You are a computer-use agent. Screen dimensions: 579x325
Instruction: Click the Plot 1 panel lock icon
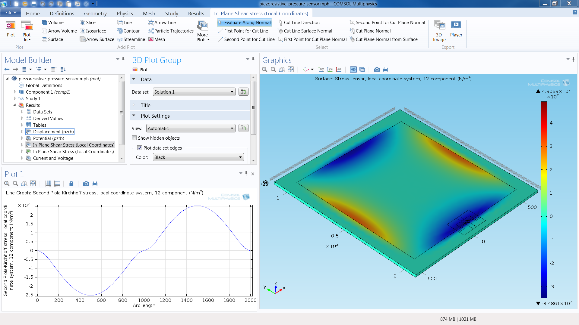tap(71, 184)
